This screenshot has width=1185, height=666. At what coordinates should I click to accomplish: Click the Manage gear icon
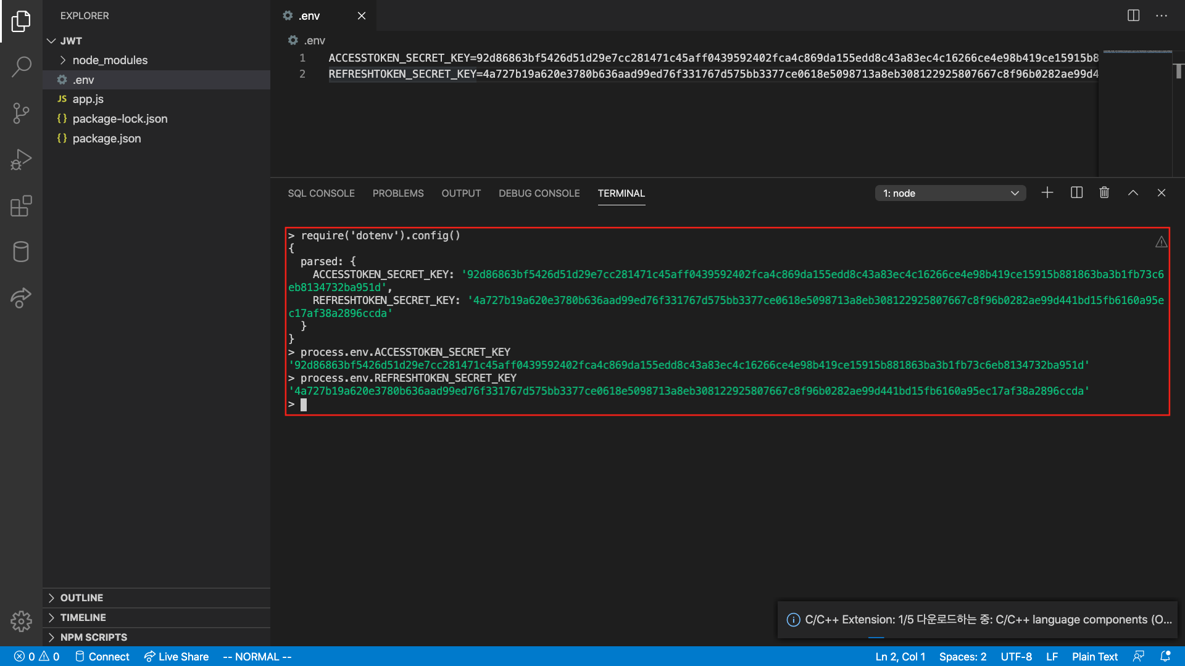click(21, 621)
